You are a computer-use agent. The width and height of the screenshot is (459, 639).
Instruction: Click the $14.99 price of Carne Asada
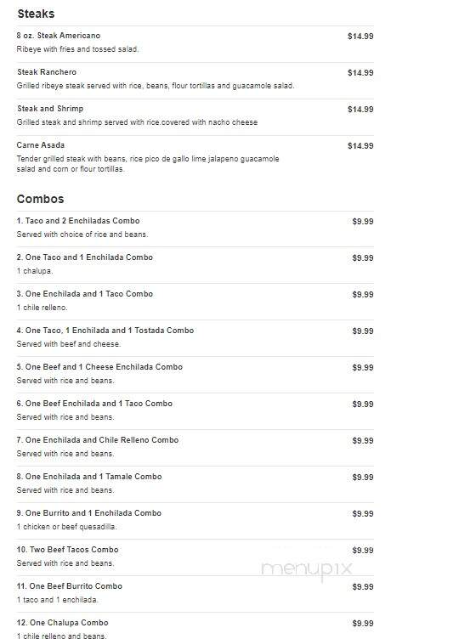click(x=360, y=146)
